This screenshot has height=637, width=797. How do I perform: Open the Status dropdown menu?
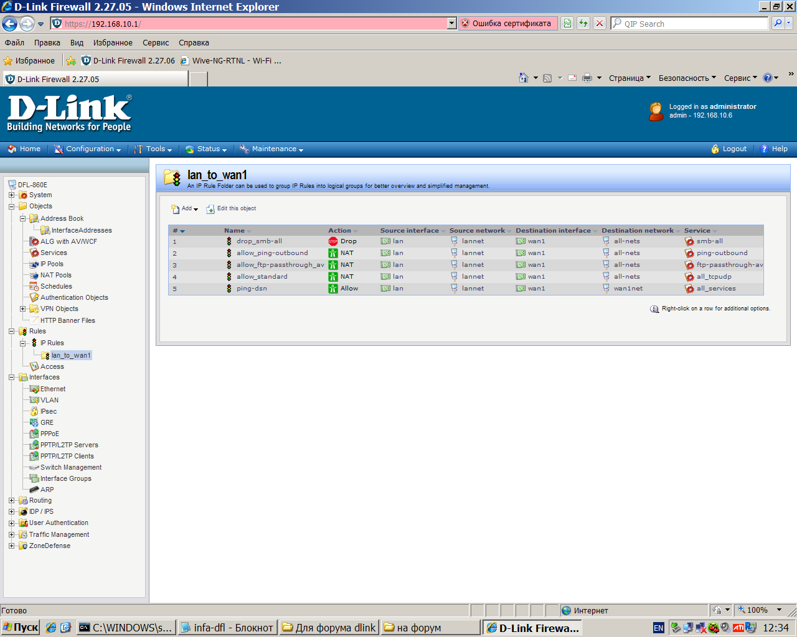tap(206, 149)
